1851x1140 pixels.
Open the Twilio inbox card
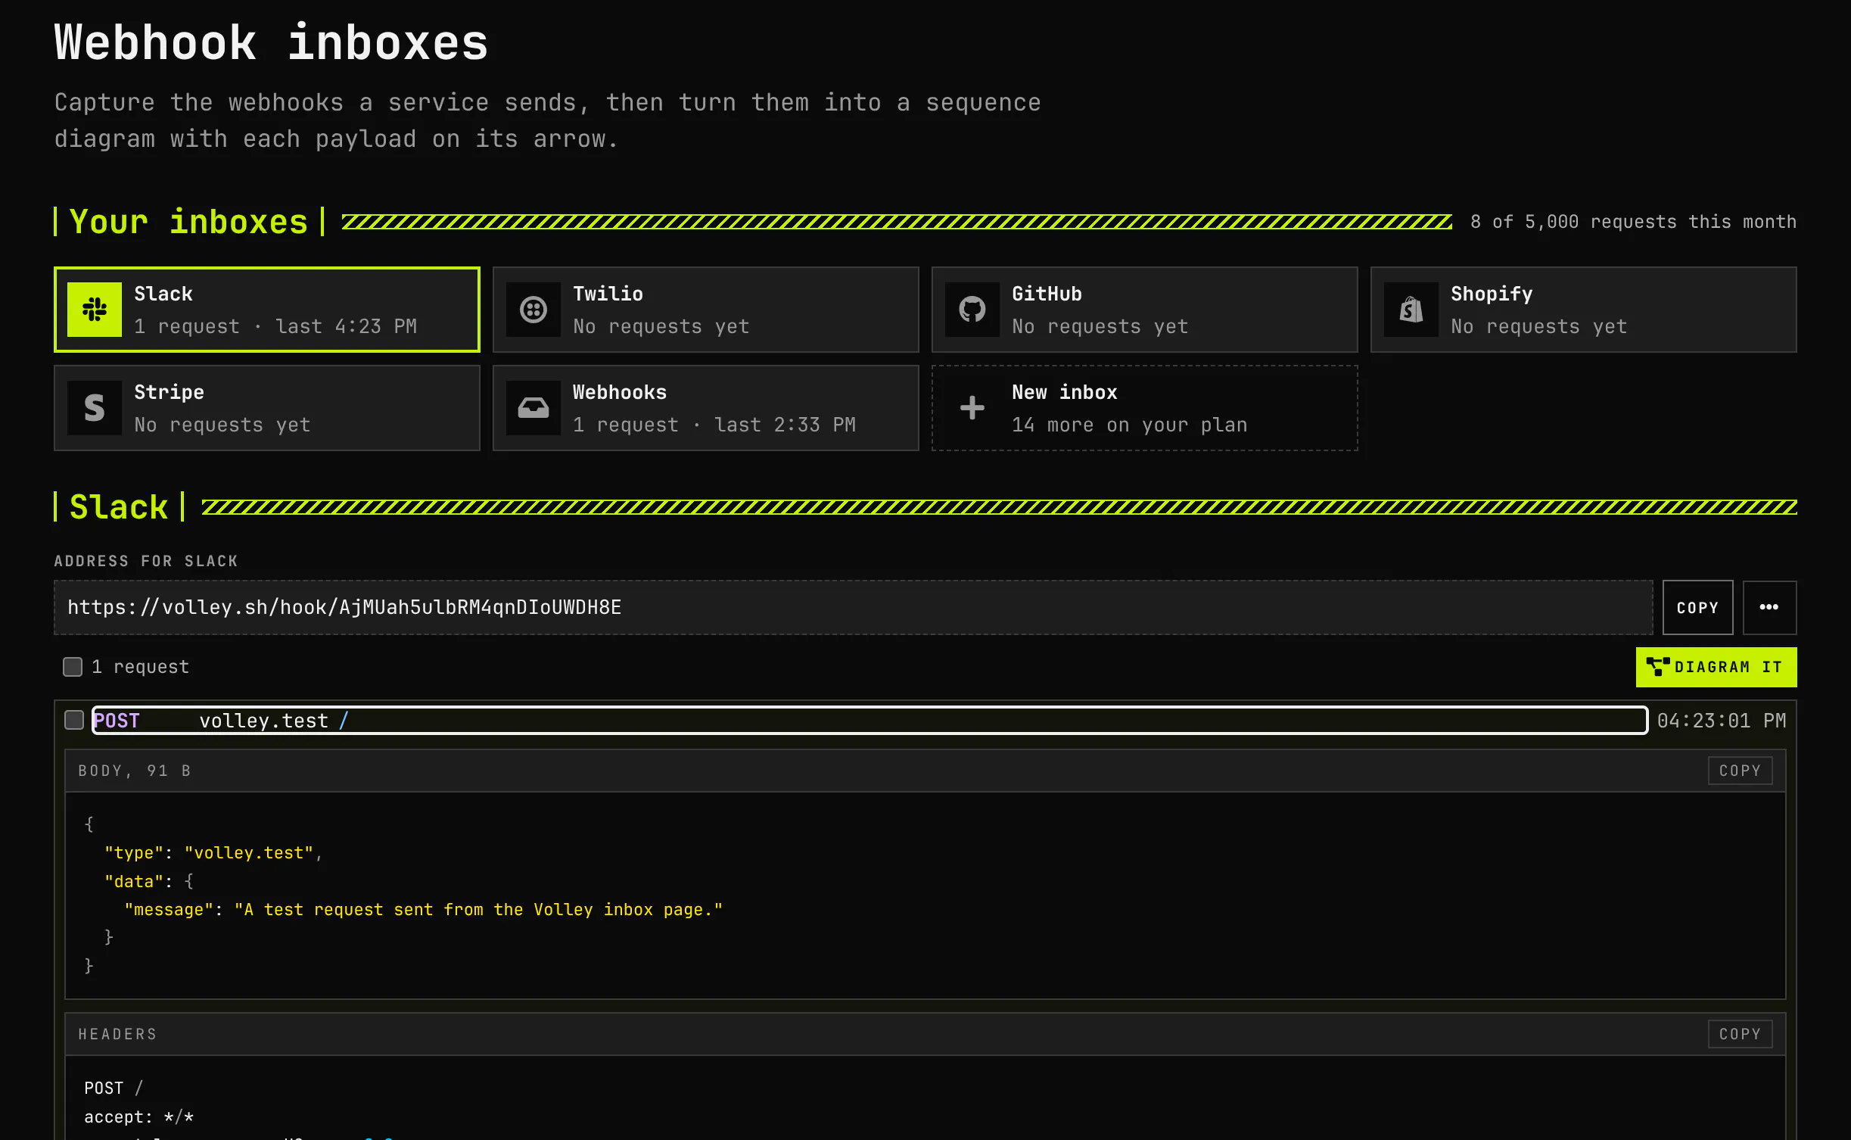coord(705,310)
